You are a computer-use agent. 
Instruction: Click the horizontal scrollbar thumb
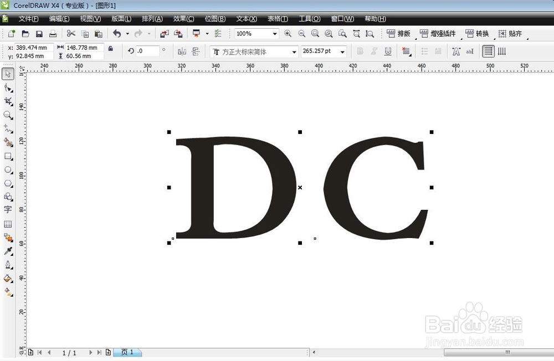click(499, 352)
